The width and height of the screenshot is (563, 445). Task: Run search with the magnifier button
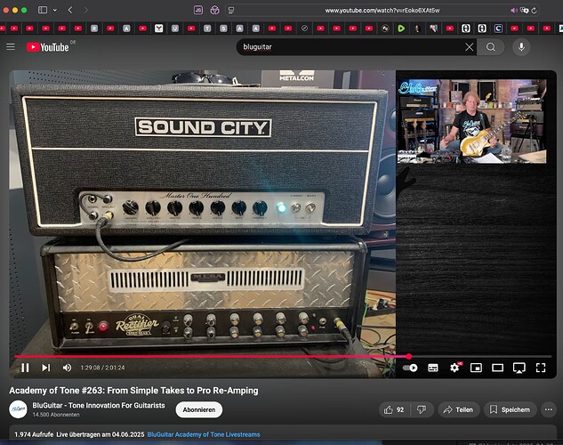(491, 47)
